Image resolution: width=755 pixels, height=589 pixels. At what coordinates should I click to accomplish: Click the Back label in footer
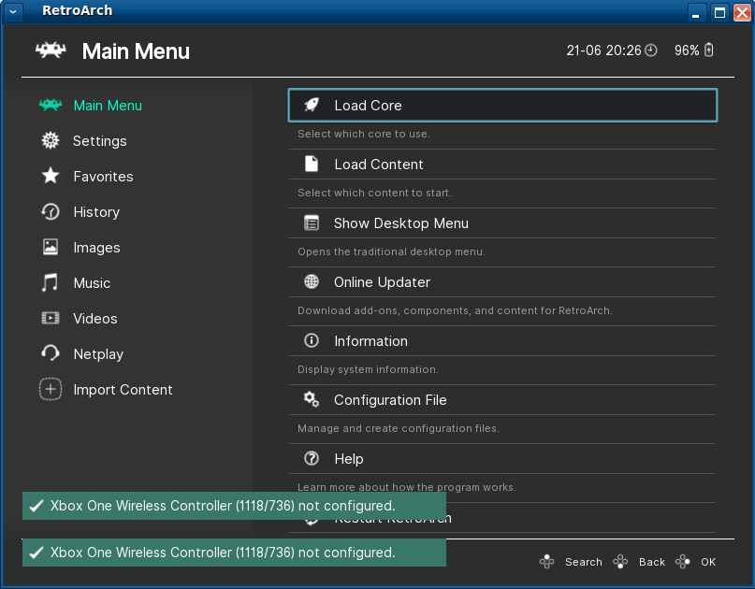[652, 562]
